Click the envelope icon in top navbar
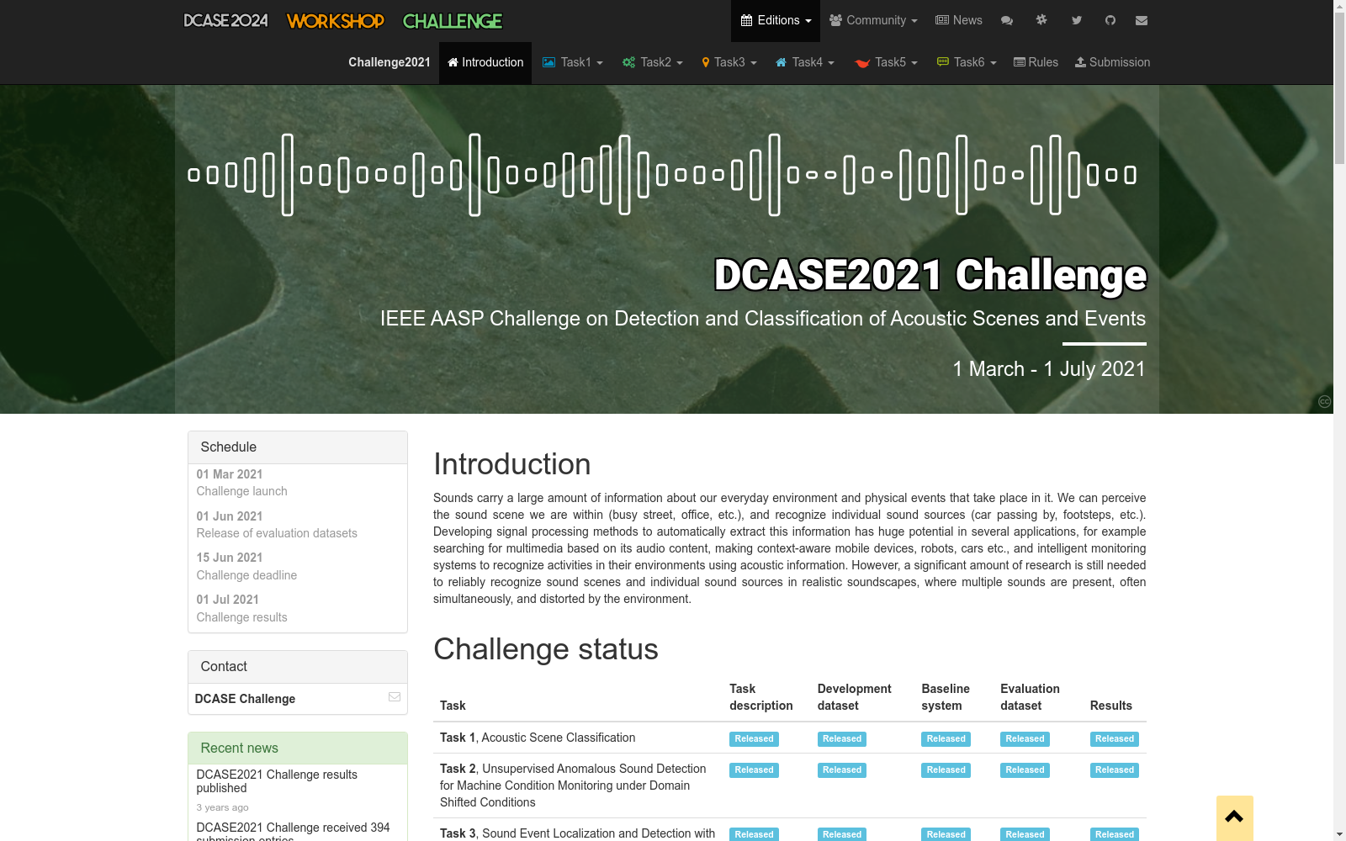1346x841 pixels. pyautogui.click(x=1142, y=20)
